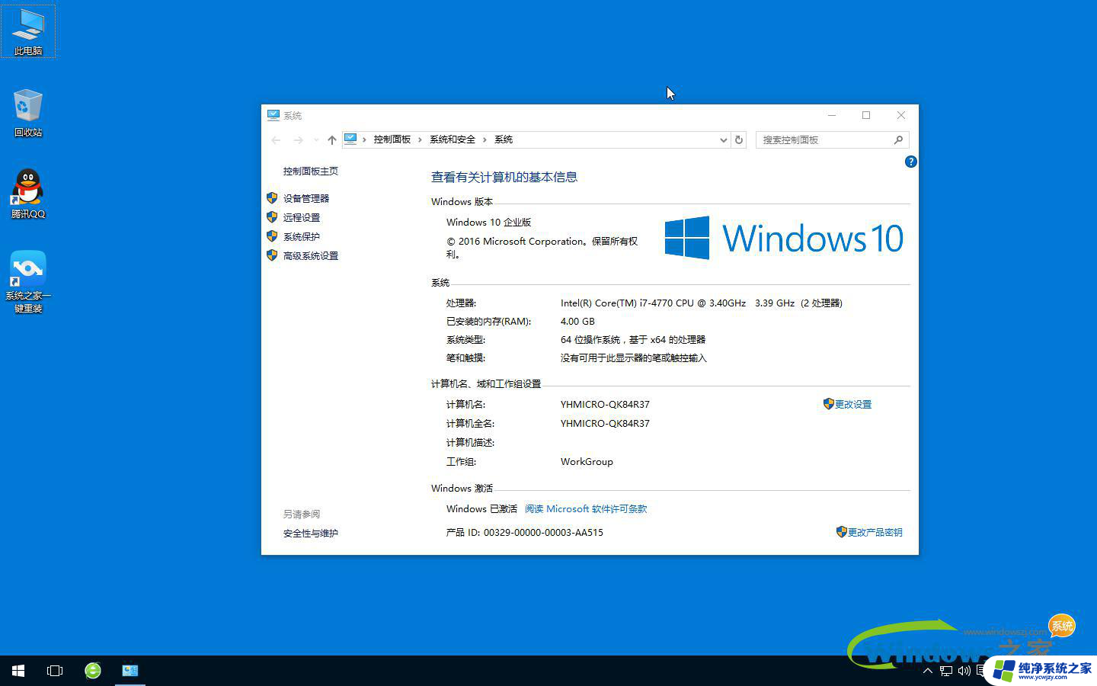Open 系统保护

[302, 236]
